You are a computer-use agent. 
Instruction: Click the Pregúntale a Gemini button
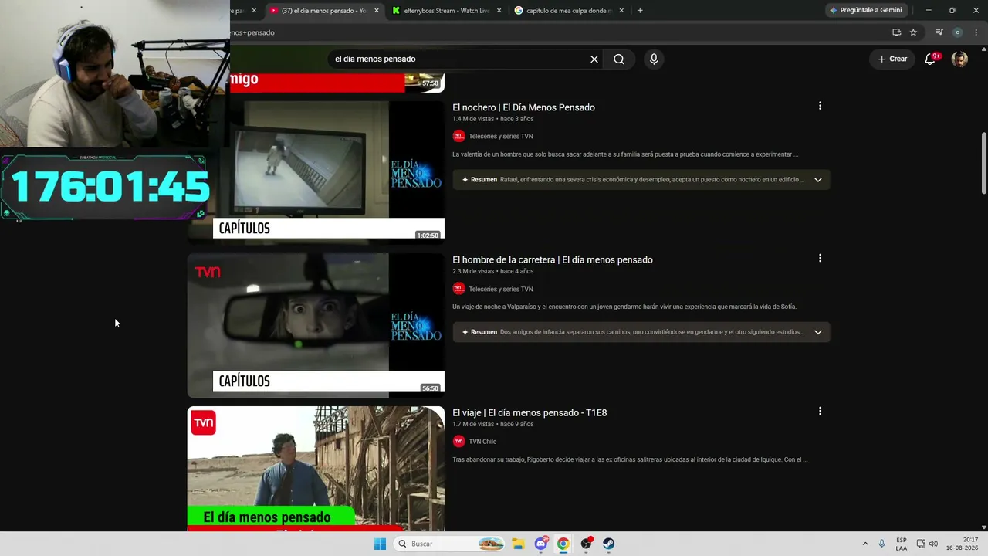(x=865, y=11)
